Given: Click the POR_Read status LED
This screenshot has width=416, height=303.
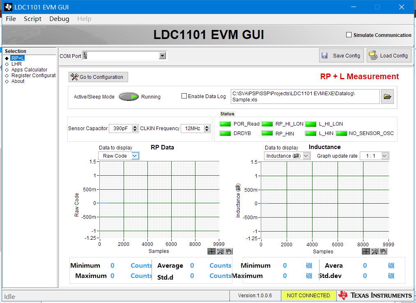Looking at the screenshot, I should [225, 124].
